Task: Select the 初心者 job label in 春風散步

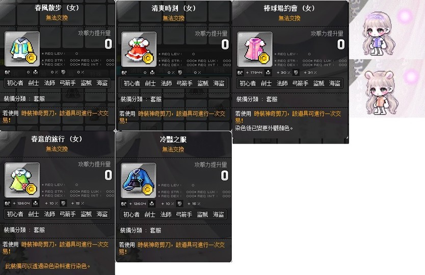Action: (x=15, y=83)
